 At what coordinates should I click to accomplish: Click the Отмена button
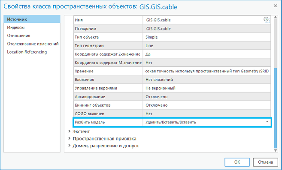(265, 162)
